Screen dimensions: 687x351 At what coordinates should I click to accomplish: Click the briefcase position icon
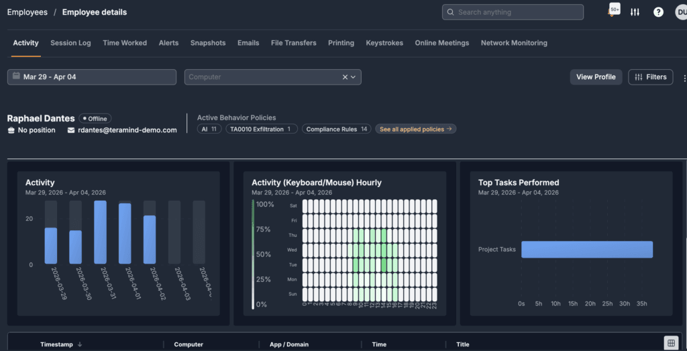pyautogui.click(x=11, y=130)
